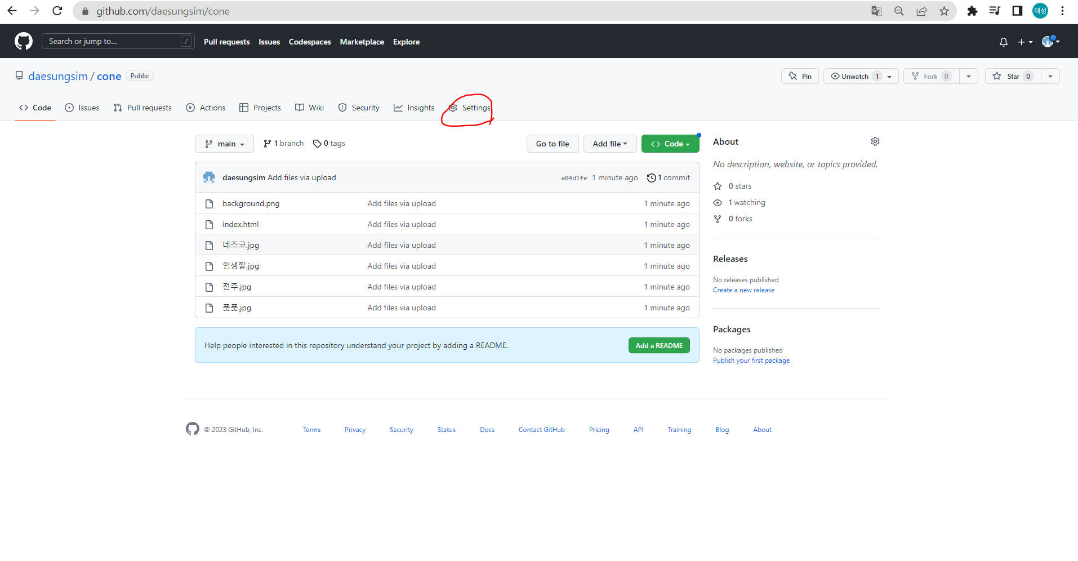Focus the Search or jump to field
This screenshot has width=1078, height=561.
click(x=118, y=41)
